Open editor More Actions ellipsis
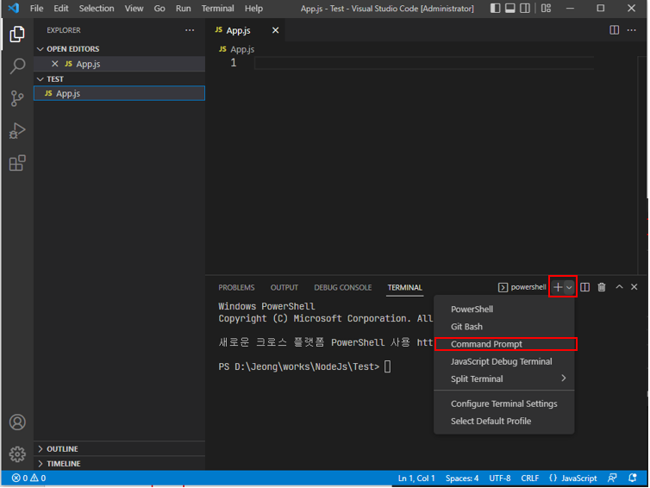This screenshot has height=488, width=650. click(x=631, y=30)
